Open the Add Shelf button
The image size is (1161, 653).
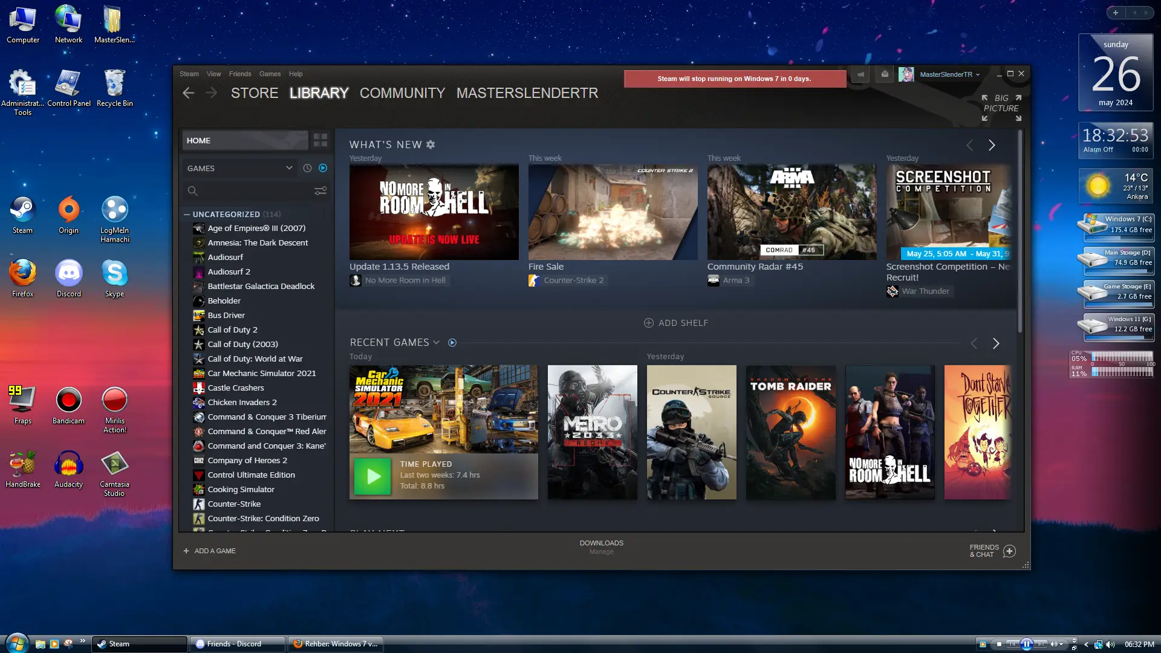[x=676, y=323]
